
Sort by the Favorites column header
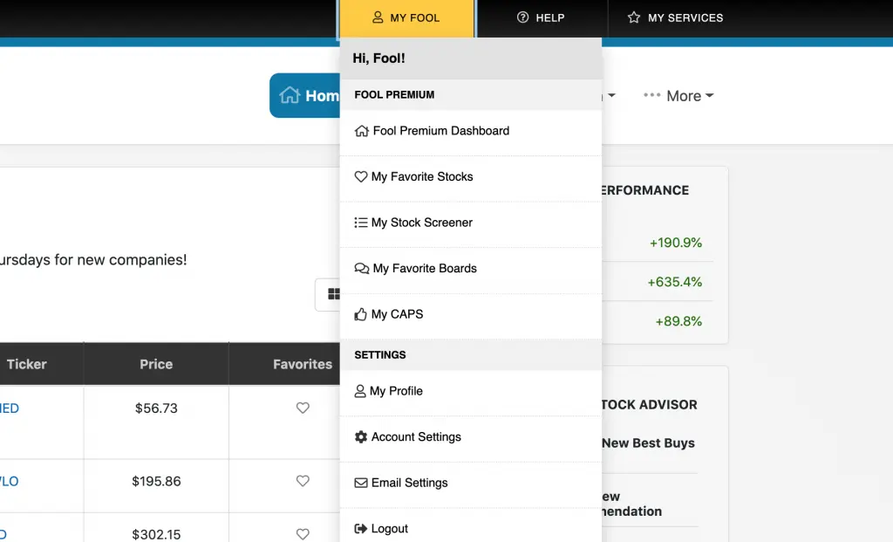pos(303,364)
